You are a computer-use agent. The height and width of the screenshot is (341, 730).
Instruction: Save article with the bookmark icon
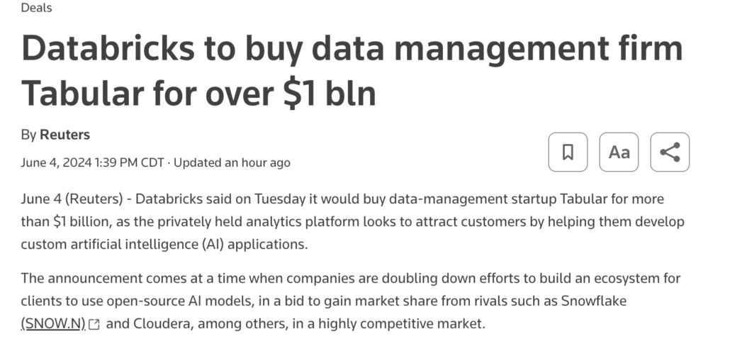(568, 152)
